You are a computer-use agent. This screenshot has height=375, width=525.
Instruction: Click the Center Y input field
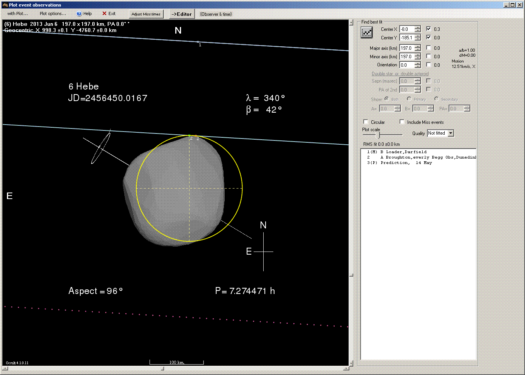pos(407,38)
